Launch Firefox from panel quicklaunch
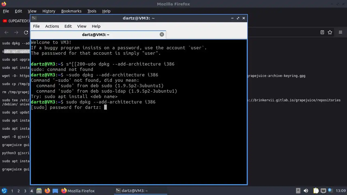Viewport: 347px width, 195px height. click(x=47, y=191)
